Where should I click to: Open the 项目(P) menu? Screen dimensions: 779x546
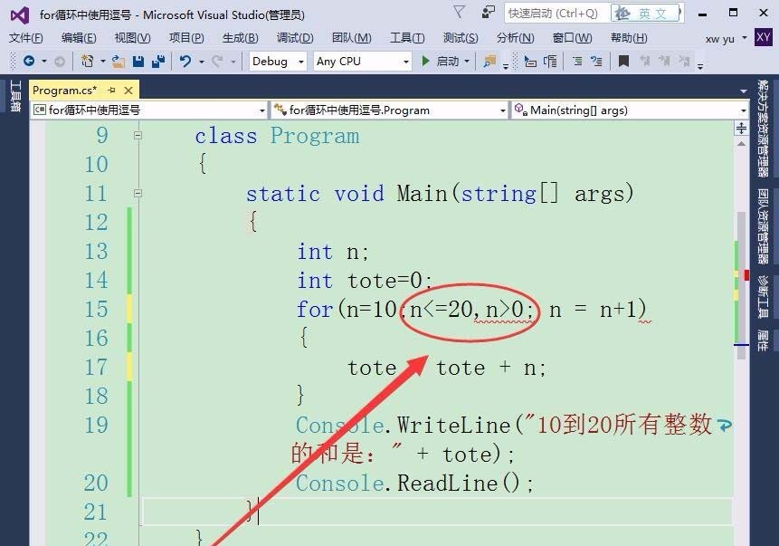pos(186,38)
